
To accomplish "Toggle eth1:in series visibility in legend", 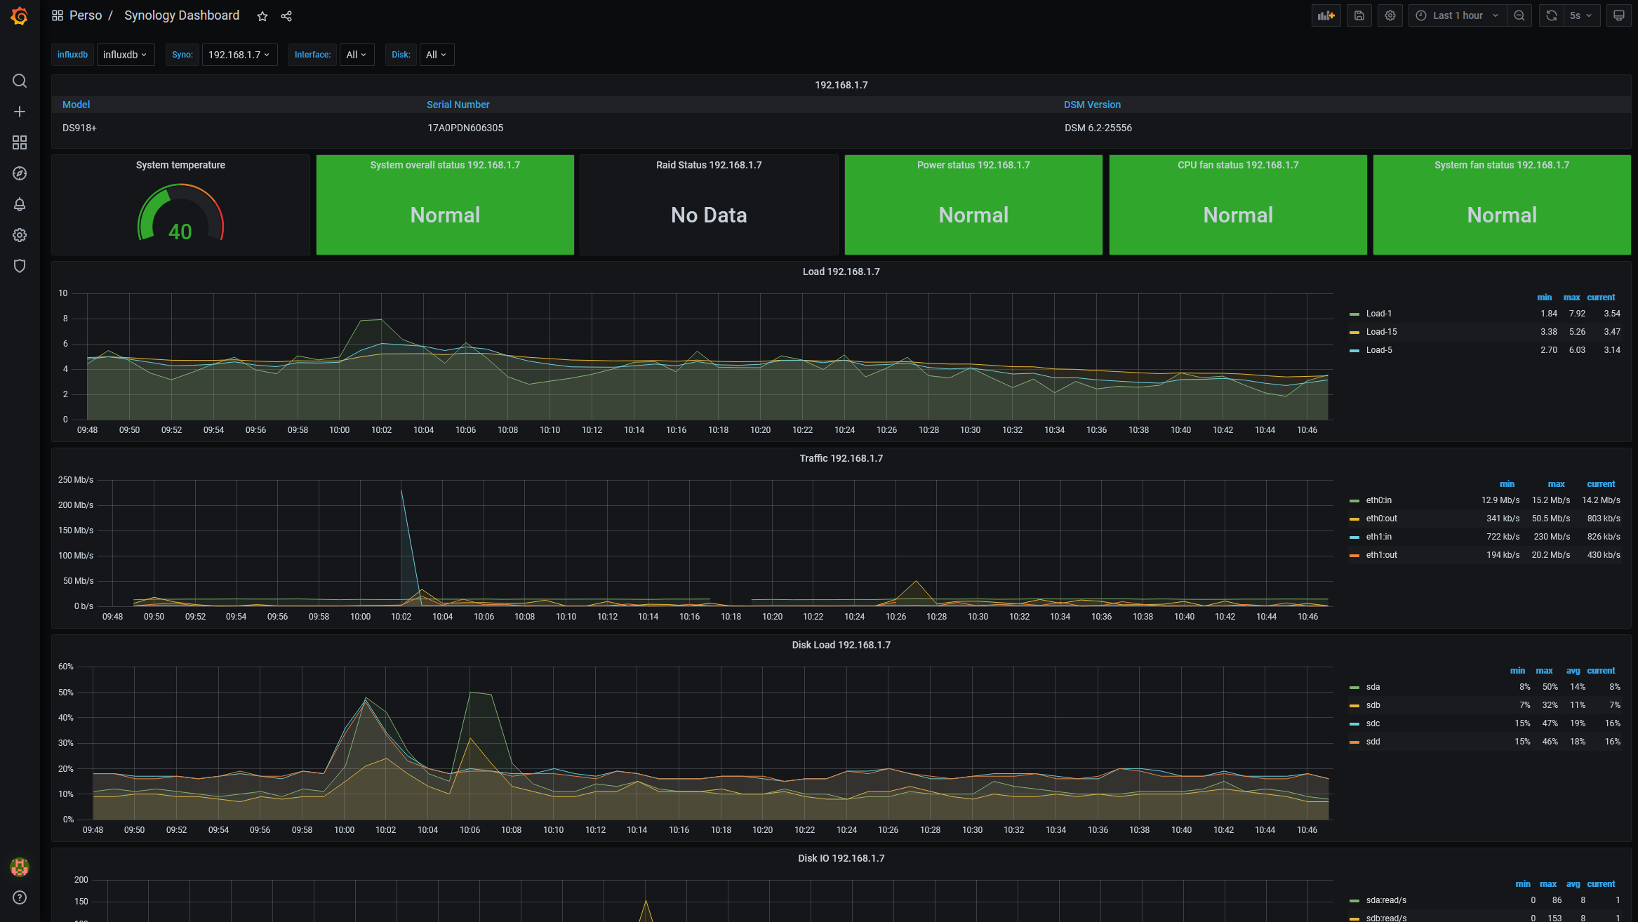I will point(1379,537).
